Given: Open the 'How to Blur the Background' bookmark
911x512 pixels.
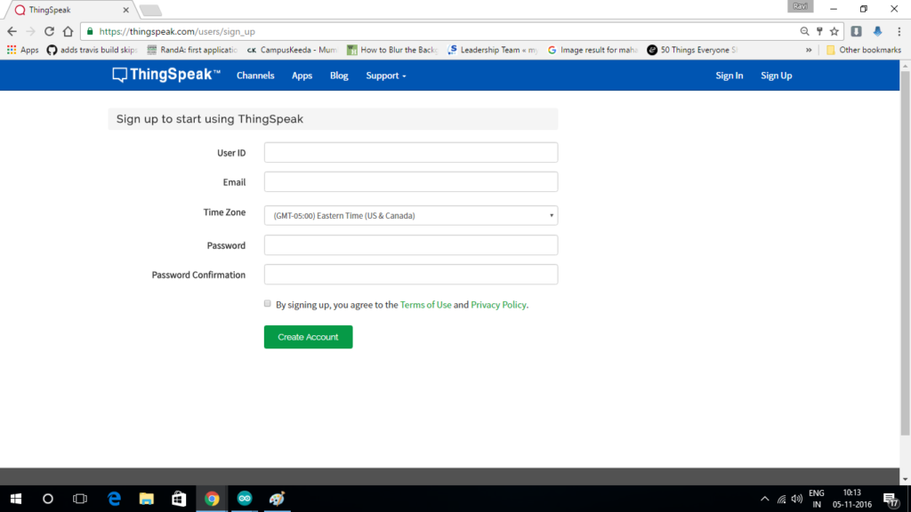Looking at the screenshot, I should pyautogui.click(x=392, y=50).
